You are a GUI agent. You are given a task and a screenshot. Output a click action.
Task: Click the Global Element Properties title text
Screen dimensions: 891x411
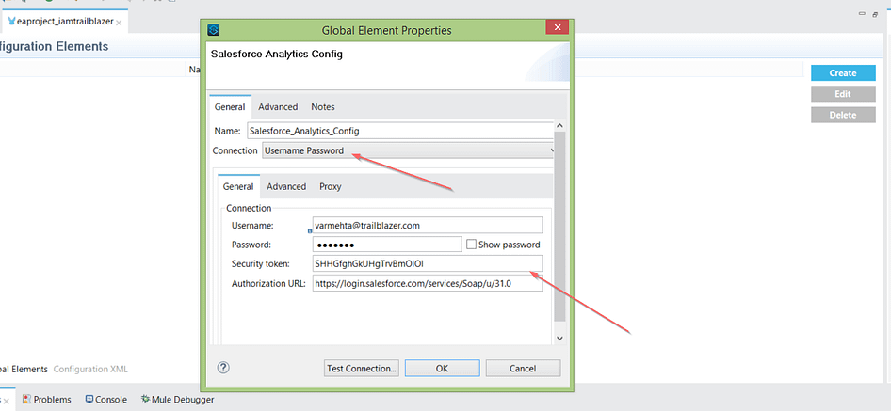[386, 30]
